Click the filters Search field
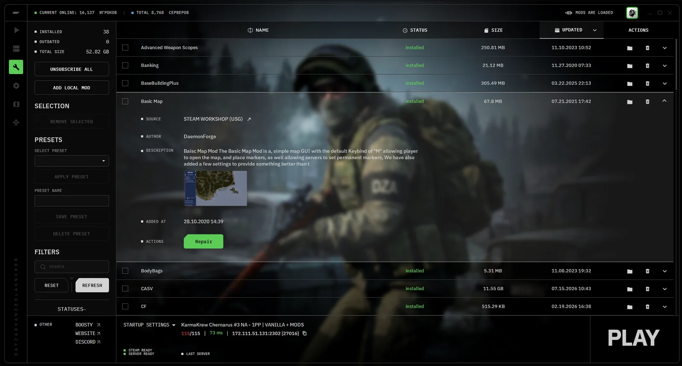The width and height of the screenshot is (682, 366). click(x=72, y=267)
